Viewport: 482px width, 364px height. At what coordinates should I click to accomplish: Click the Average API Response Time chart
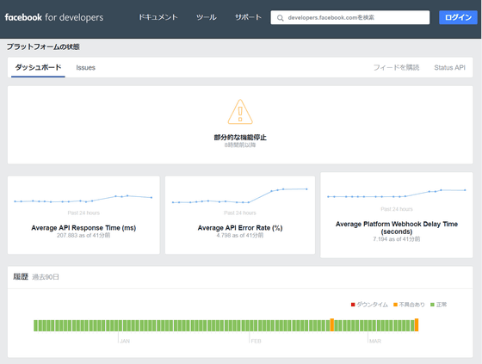click(83, 198)
